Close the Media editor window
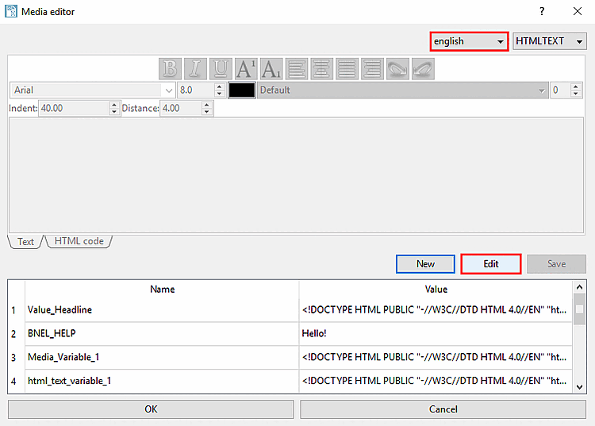 coord(578,11)
